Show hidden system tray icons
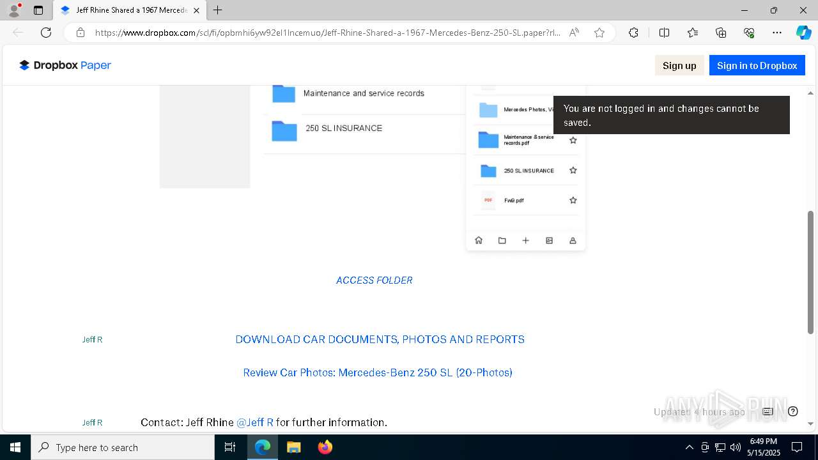Image resolution: width=818 pixels, height=460 pixels. point(689,447)
